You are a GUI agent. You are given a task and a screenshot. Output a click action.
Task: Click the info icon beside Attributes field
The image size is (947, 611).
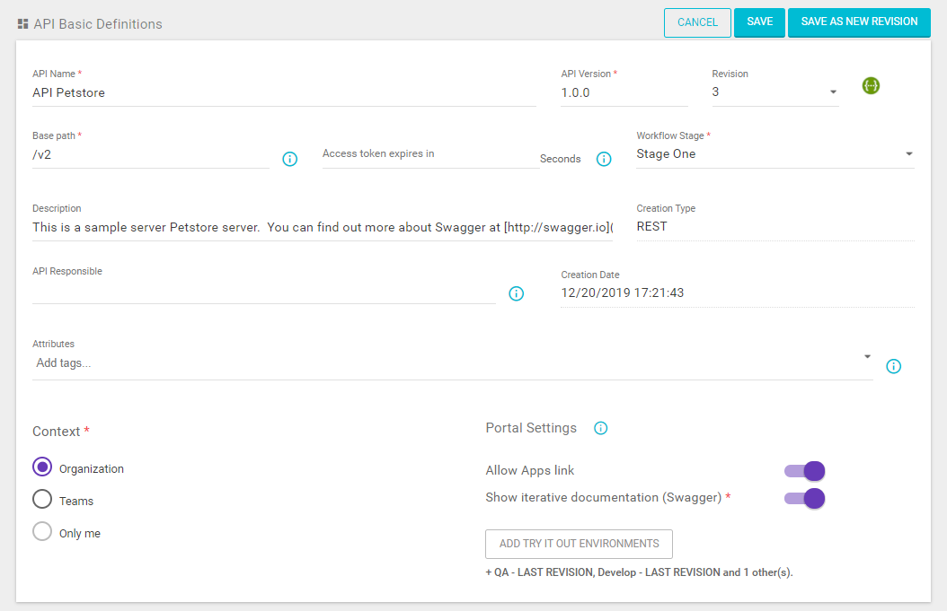(x=893, y=366)
